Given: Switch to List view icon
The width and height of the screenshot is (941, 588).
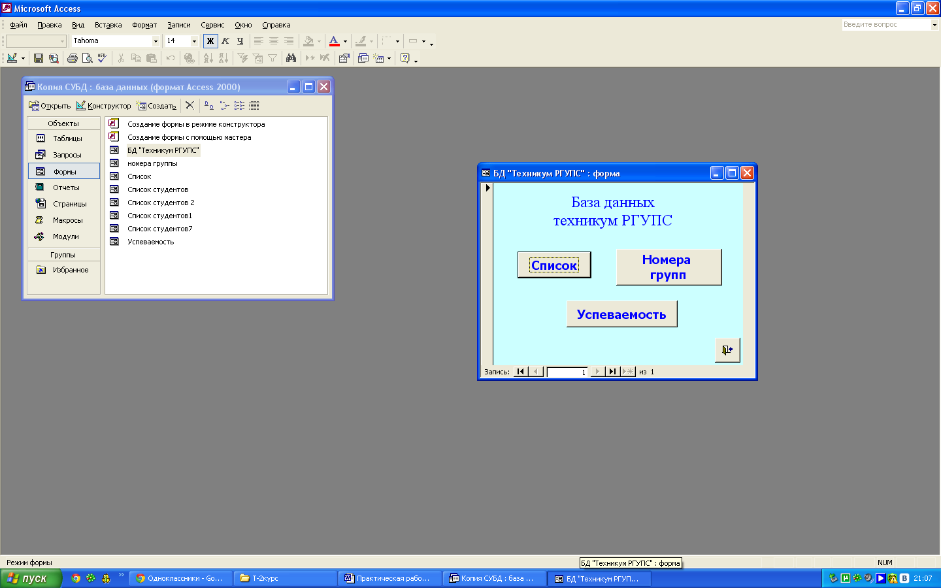Looking at the screenshot, I should 239,105.
